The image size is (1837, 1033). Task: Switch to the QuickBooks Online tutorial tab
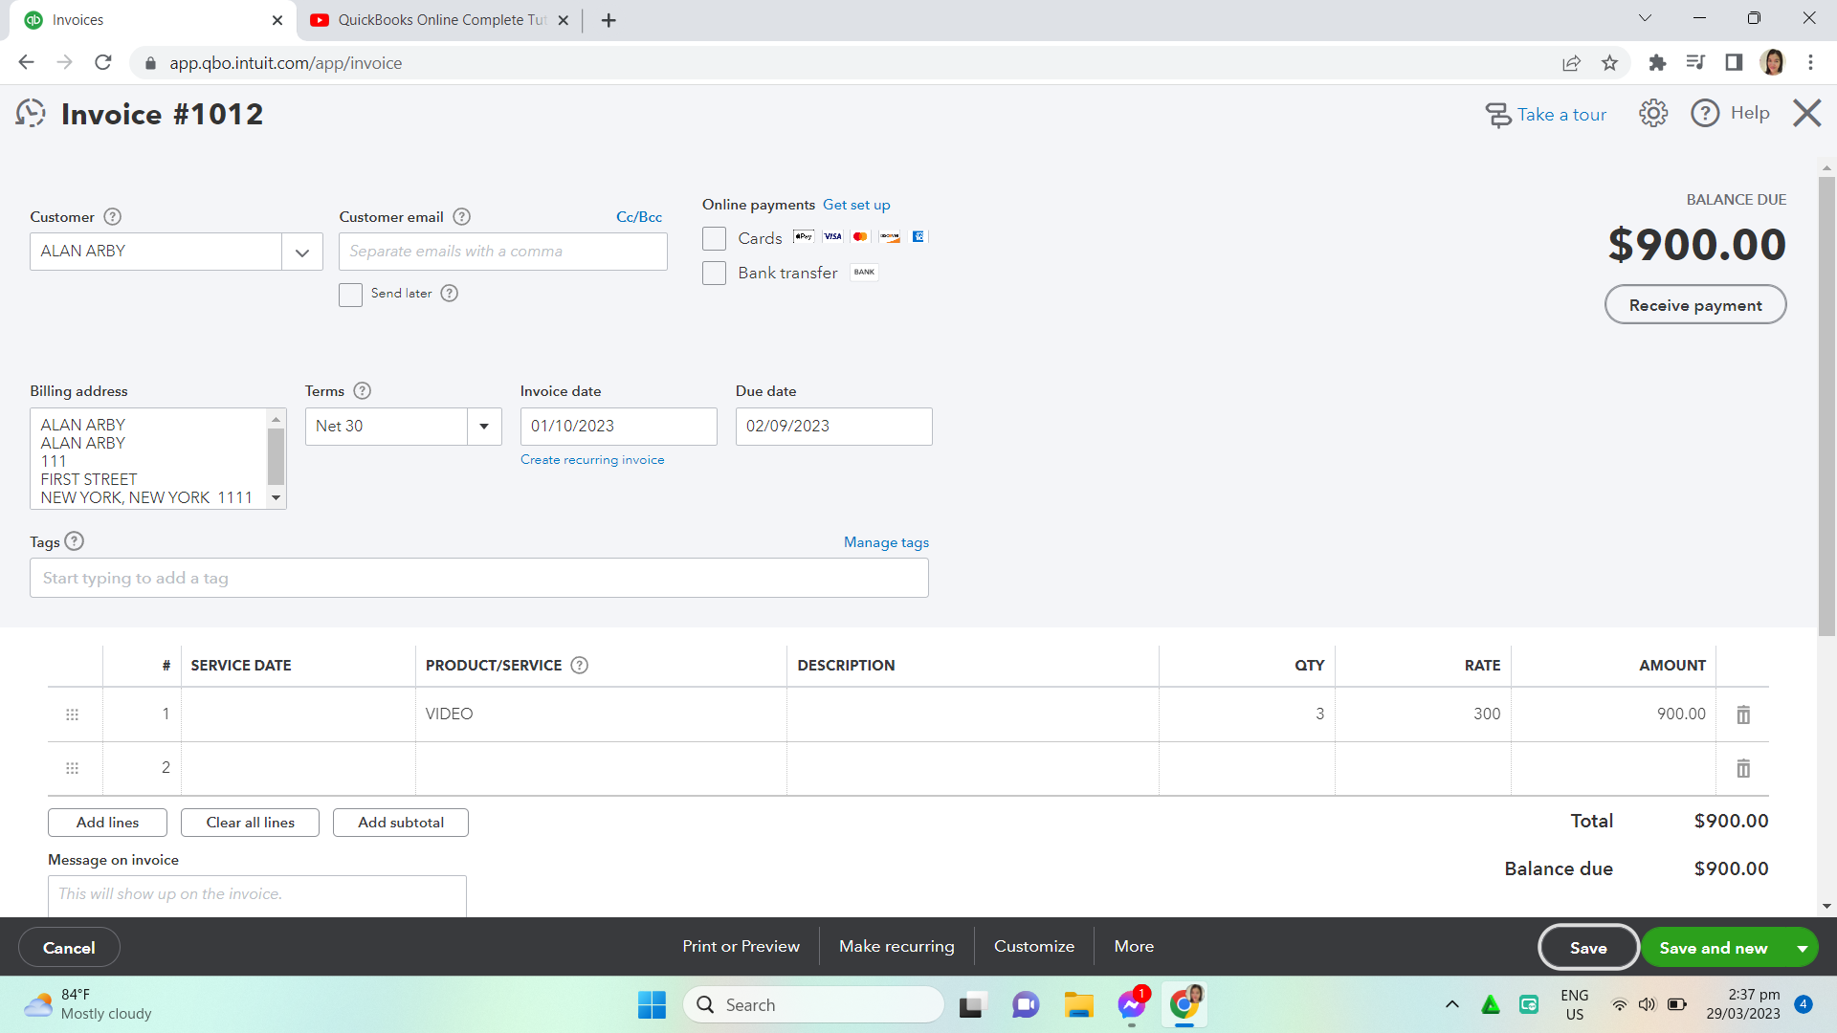coord(440,20)
